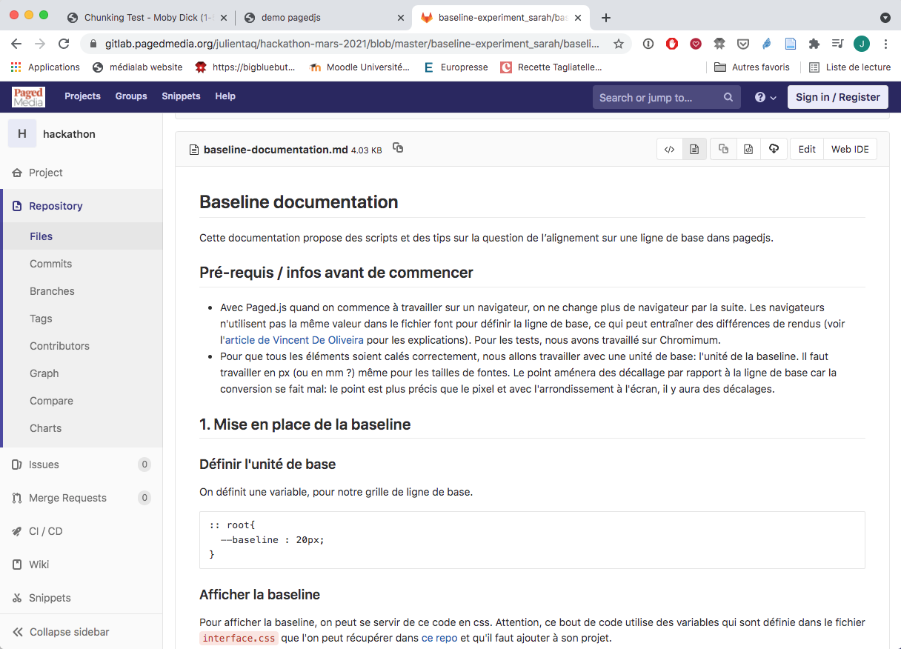Bookmark this page with the star icon
The width and height of the screenshot is (901, 649).
(x=619, y=44)
